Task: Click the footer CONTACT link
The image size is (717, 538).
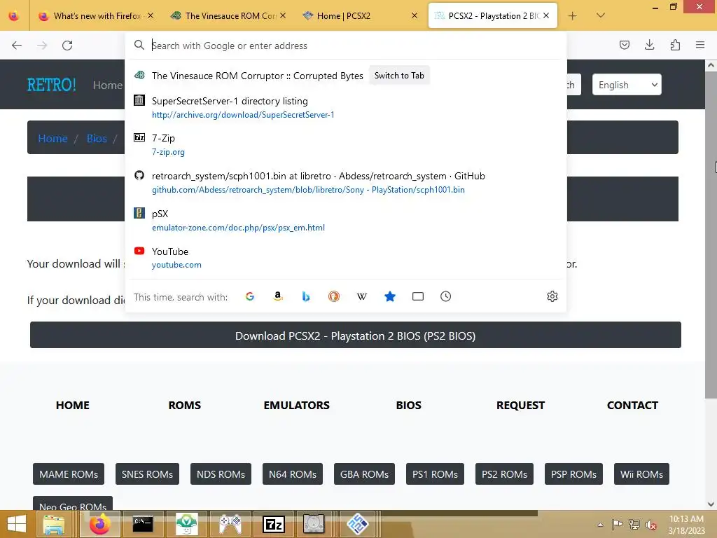Action: click(632, 406)
